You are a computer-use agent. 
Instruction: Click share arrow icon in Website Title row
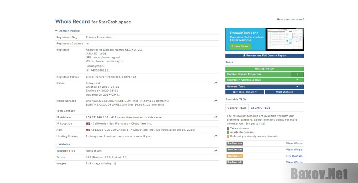coord(216,151)
